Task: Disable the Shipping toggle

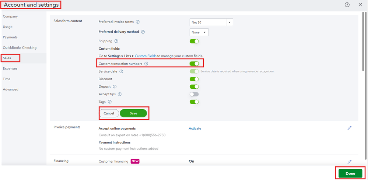Action: click(194, 41)
